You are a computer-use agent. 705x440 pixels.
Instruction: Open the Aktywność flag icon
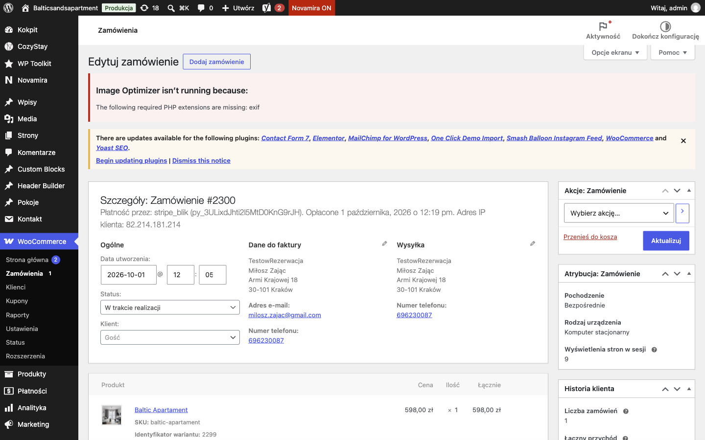point(603,26)
